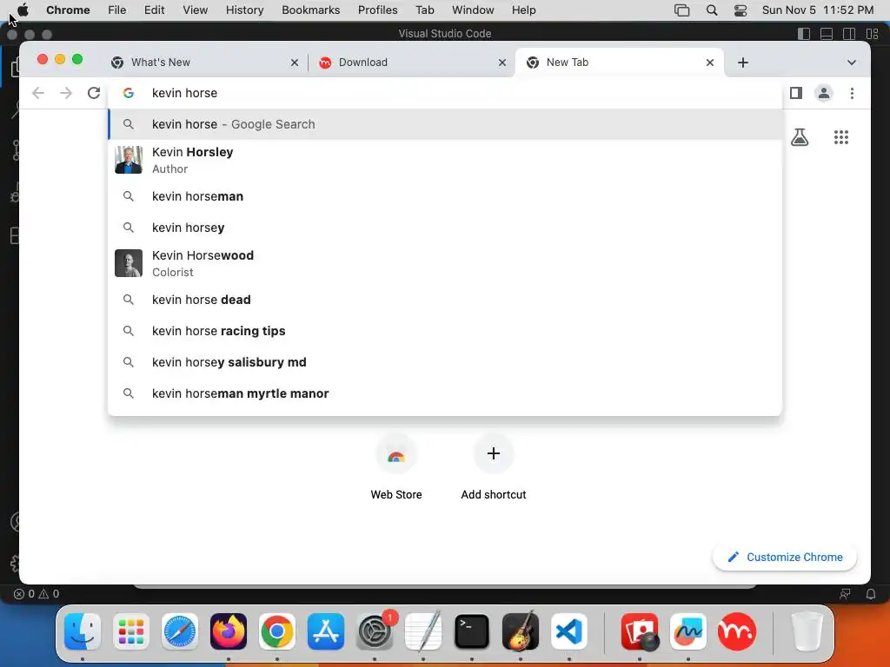The width and height of the screenshot is (890, 667).
Task: Select the New Tab tab
Action: [x=619, y=63]
